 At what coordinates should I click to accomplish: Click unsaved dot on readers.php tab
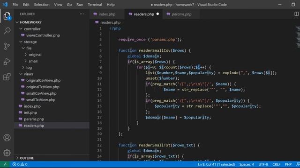click(x=157, y=14)
